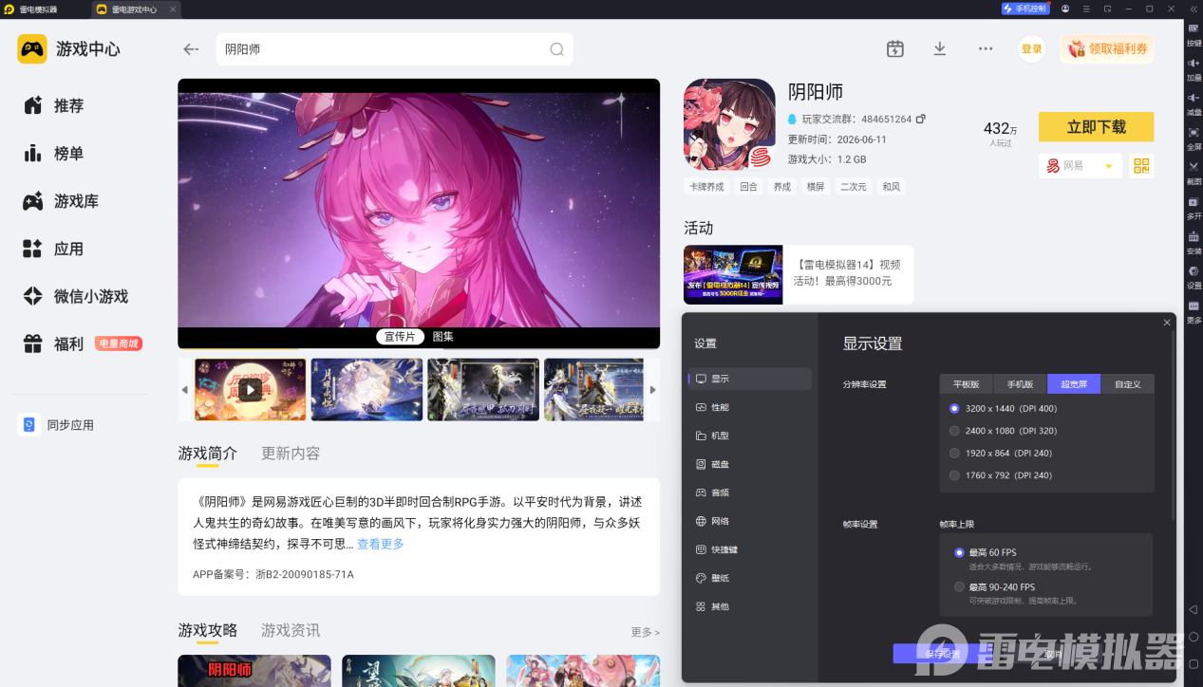Open the hamburger menu in title bar
The image size is (1203, 687).
tap(1087, 9)
